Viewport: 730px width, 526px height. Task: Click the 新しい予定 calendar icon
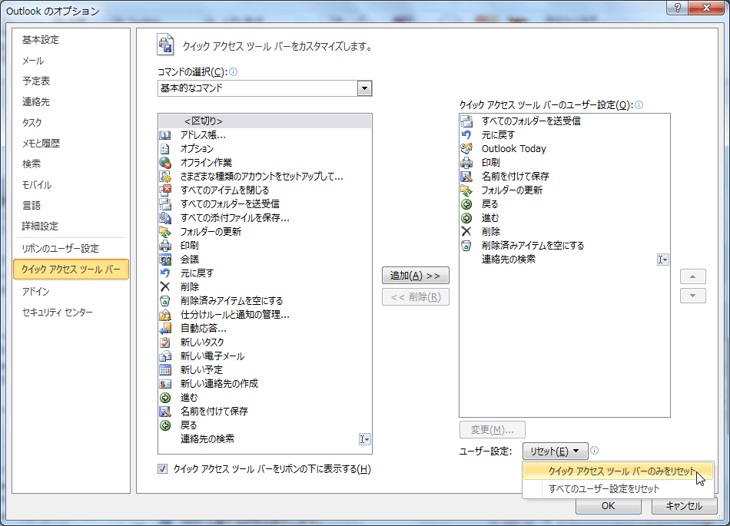165,369
